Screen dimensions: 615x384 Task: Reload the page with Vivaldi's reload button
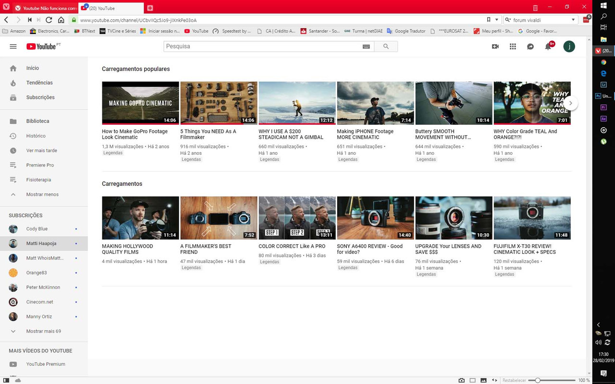pos(49,20)
